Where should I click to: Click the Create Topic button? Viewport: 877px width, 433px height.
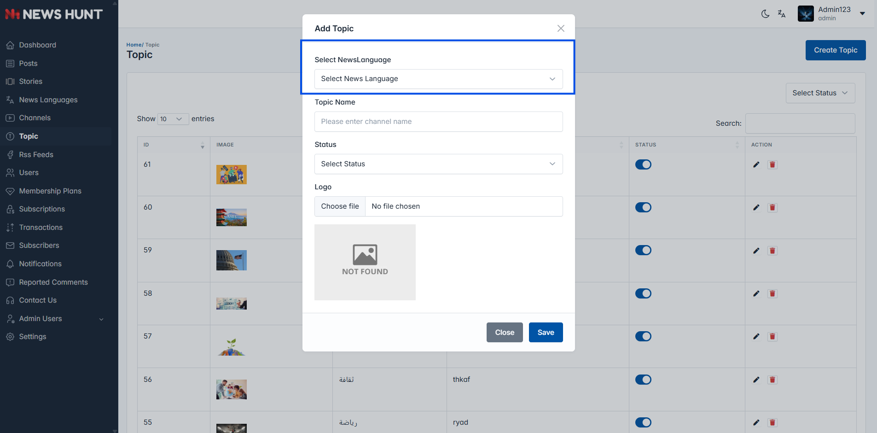pos(836,50)
